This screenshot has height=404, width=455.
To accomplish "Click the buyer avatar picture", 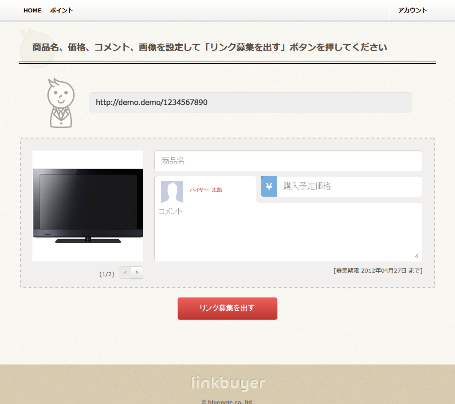I will (x=172, y=192).
